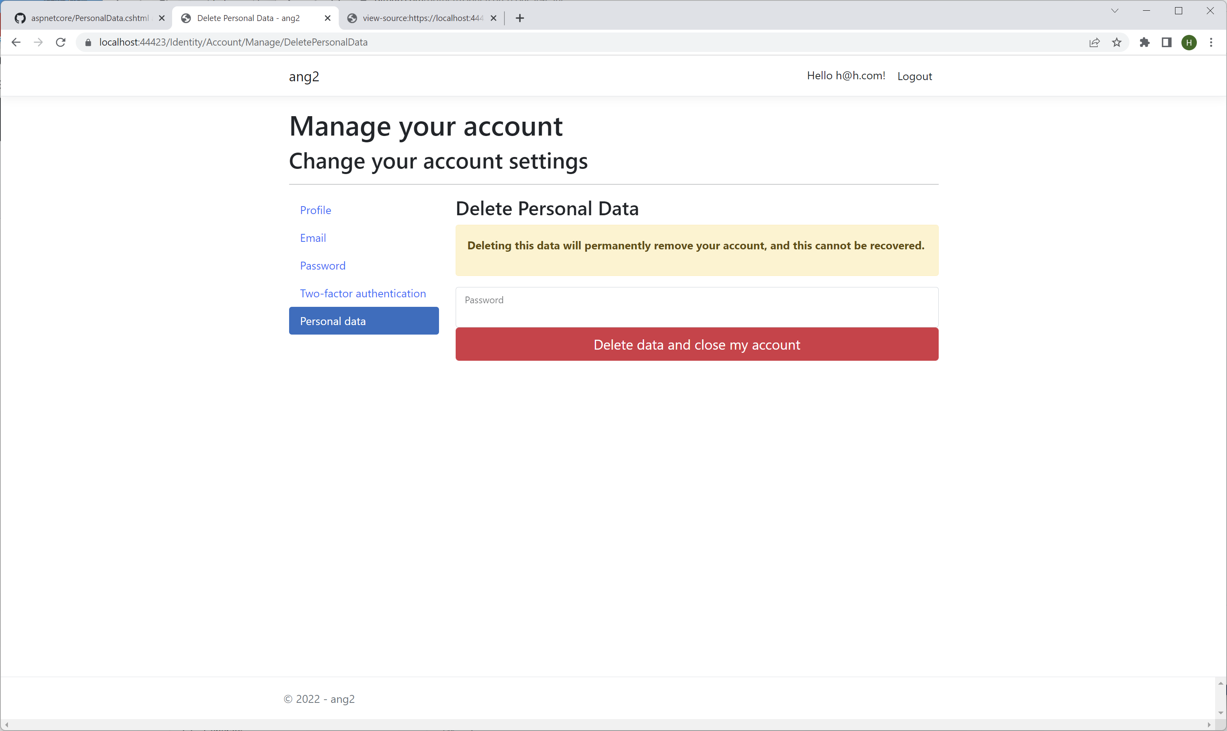The image size is (1227, 731).
Task: Open the side panel icon
Action: [x=1166, y=42]
